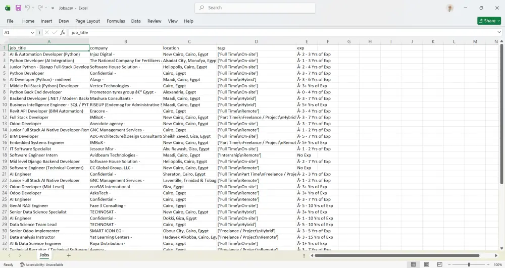Click the Jobs sheet tab
The image size is (505, 268).
tap(44, 255)
